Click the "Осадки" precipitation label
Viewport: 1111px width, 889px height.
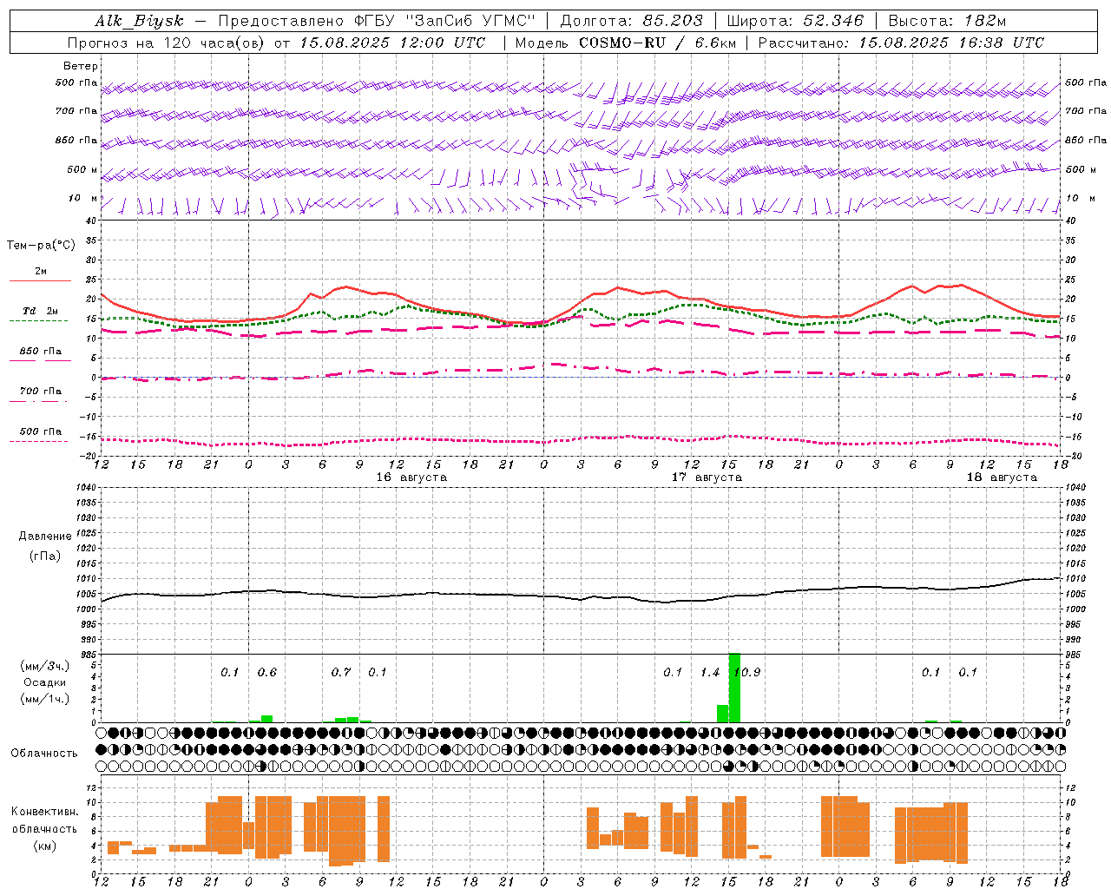click(44, 682)
